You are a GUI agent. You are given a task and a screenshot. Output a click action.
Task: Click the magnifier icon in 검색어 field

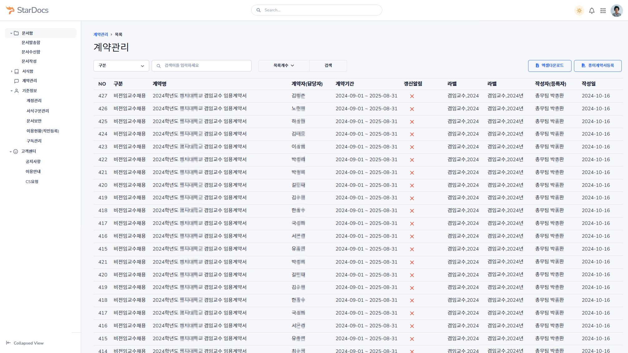159,66
